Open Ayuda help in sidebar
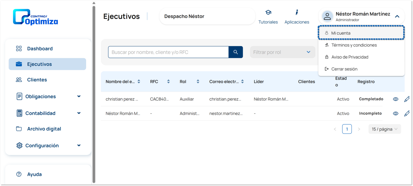413x186 pixels. tap(34, 174)
